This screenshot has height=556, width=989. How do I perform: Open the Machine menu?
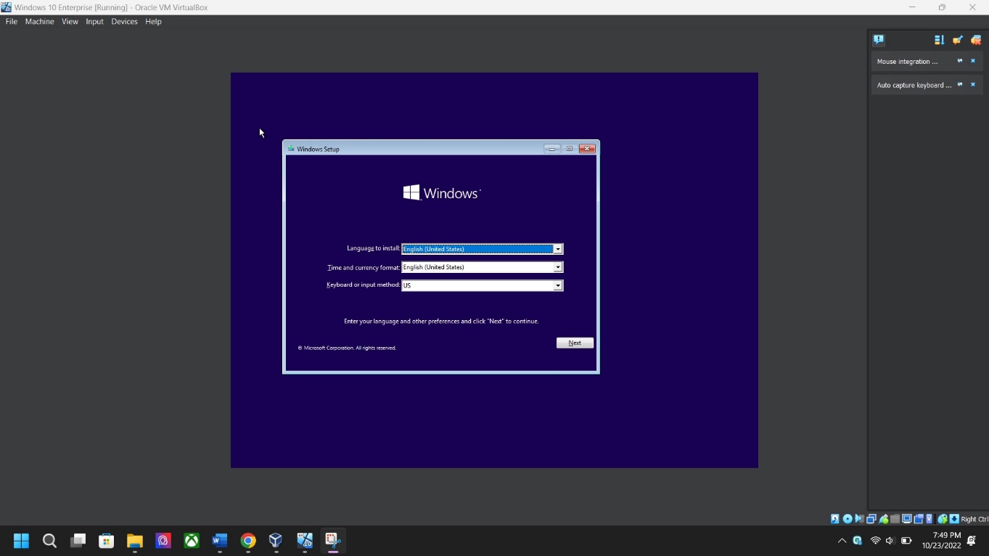pos(39,22)
